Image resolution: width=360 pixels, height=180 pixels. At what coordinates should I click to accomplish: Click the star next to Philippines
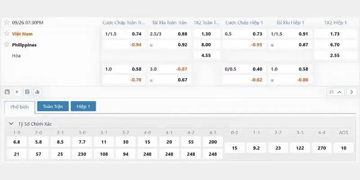pyautogui.click(x=7, y=45)
